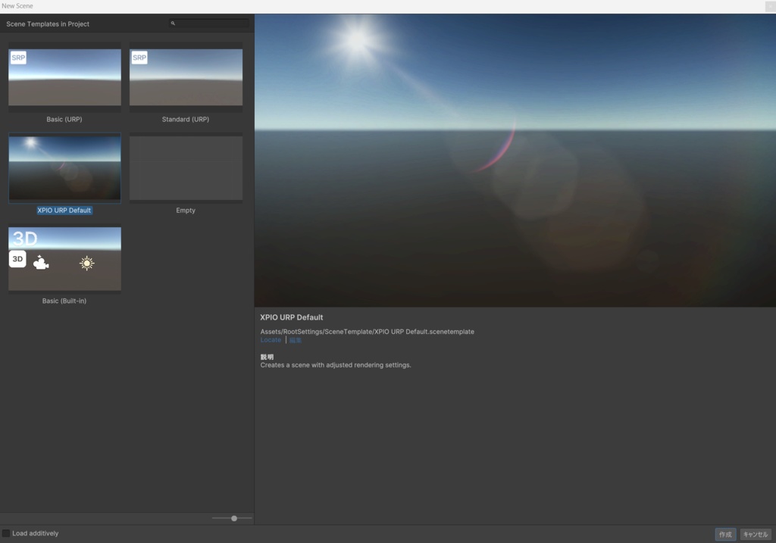Click the Locate link
The image size is (776, 543).
(x=271, y=340)
